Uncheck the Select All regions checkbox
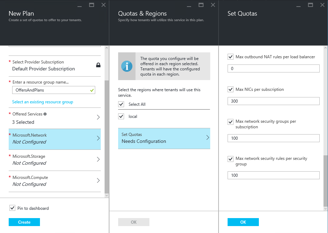328x233 pixels. click(x=121, y=104)
